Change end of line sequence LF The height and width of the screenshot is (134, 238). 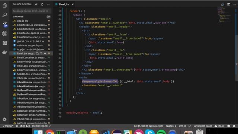pyautogui.click(x=190, y=126)
